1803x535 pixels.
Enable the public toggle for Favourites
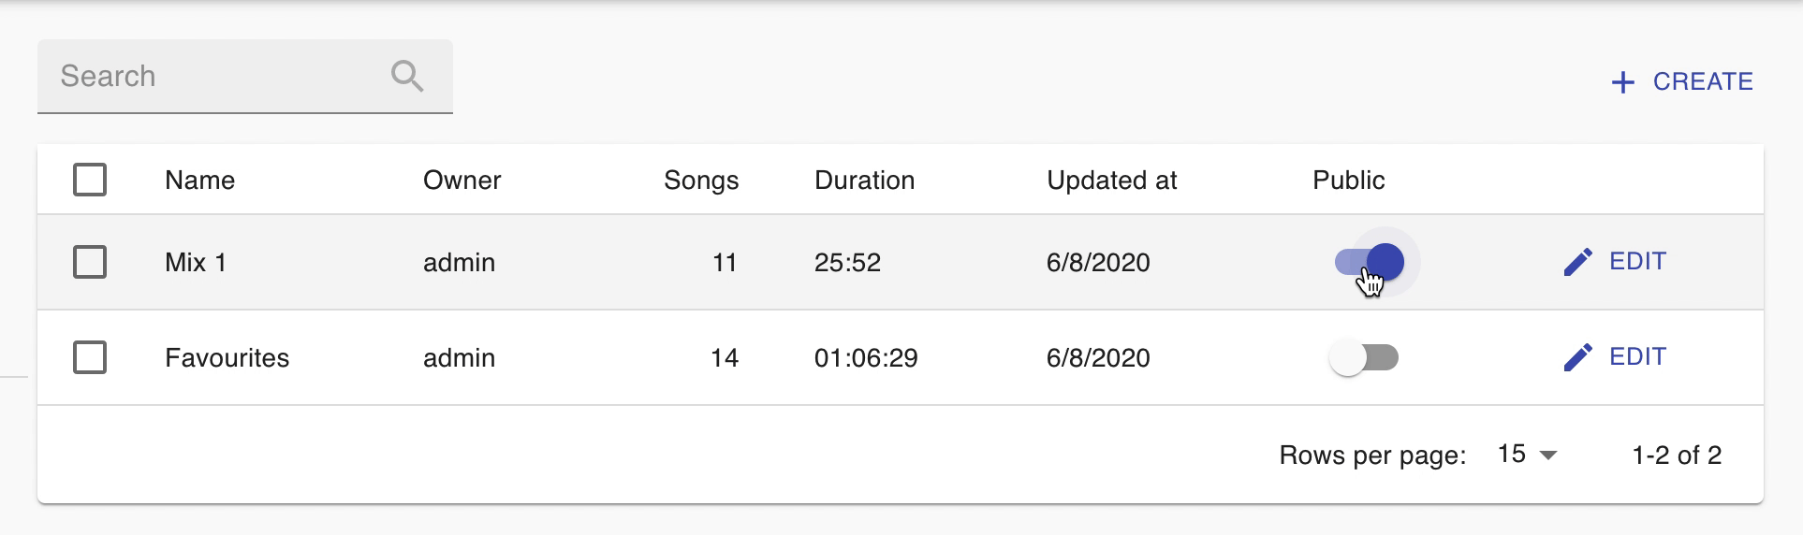point(1364,357)
